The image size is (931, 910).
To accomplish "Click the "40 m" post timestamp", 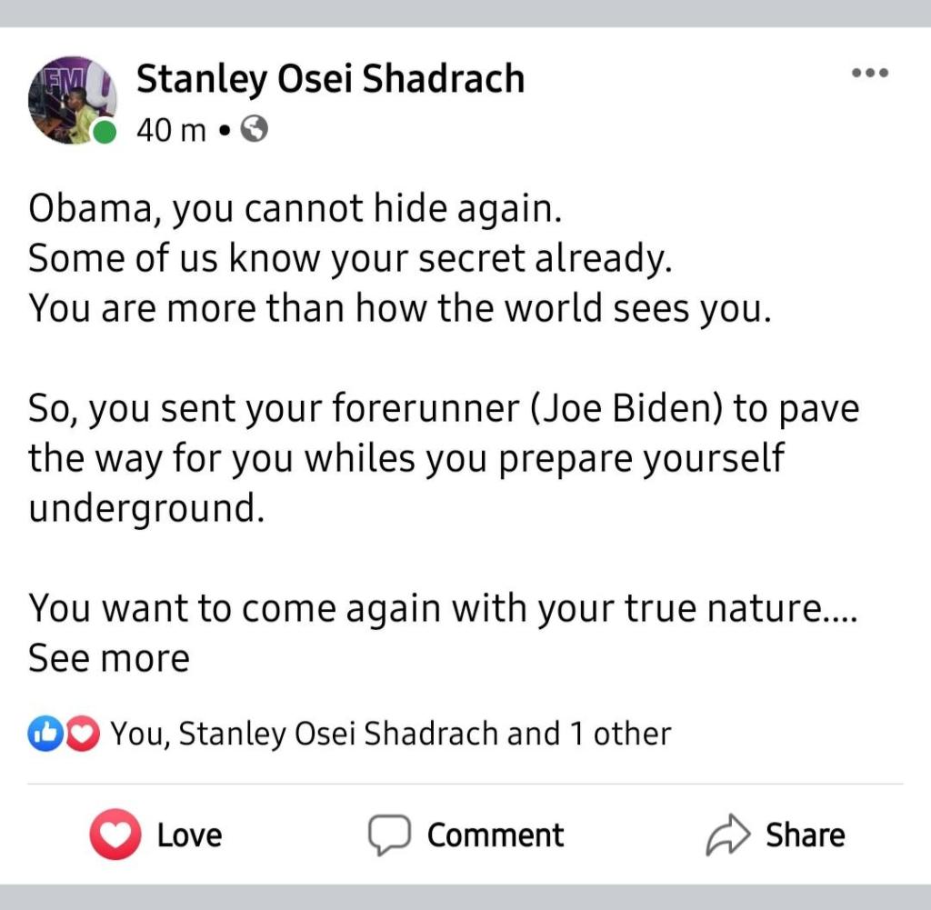I will (172, 131).
